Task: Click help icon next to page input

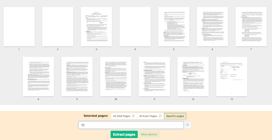Action: pos(188,125)
